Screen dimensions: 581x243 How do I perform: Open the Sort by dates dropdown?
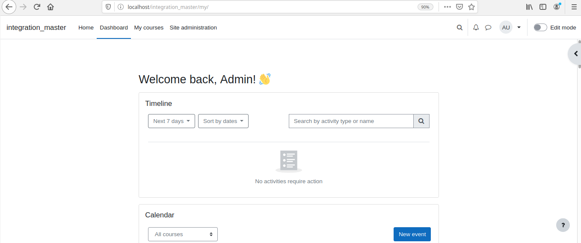(x=223, y=121)
